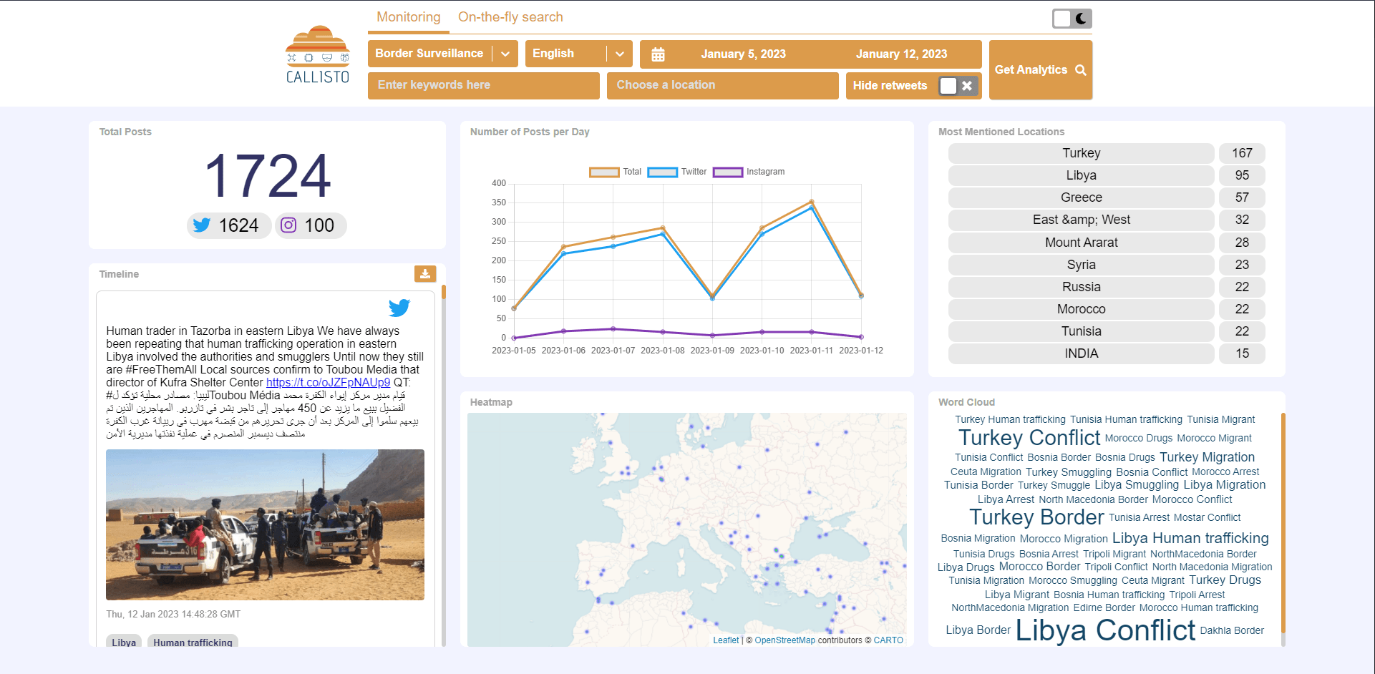Image resolution: width=1375 pixels, height=674 pixels.
Task: Focus the Enter keywords here field
Action: pyautogui.click(x=483, y=85)
